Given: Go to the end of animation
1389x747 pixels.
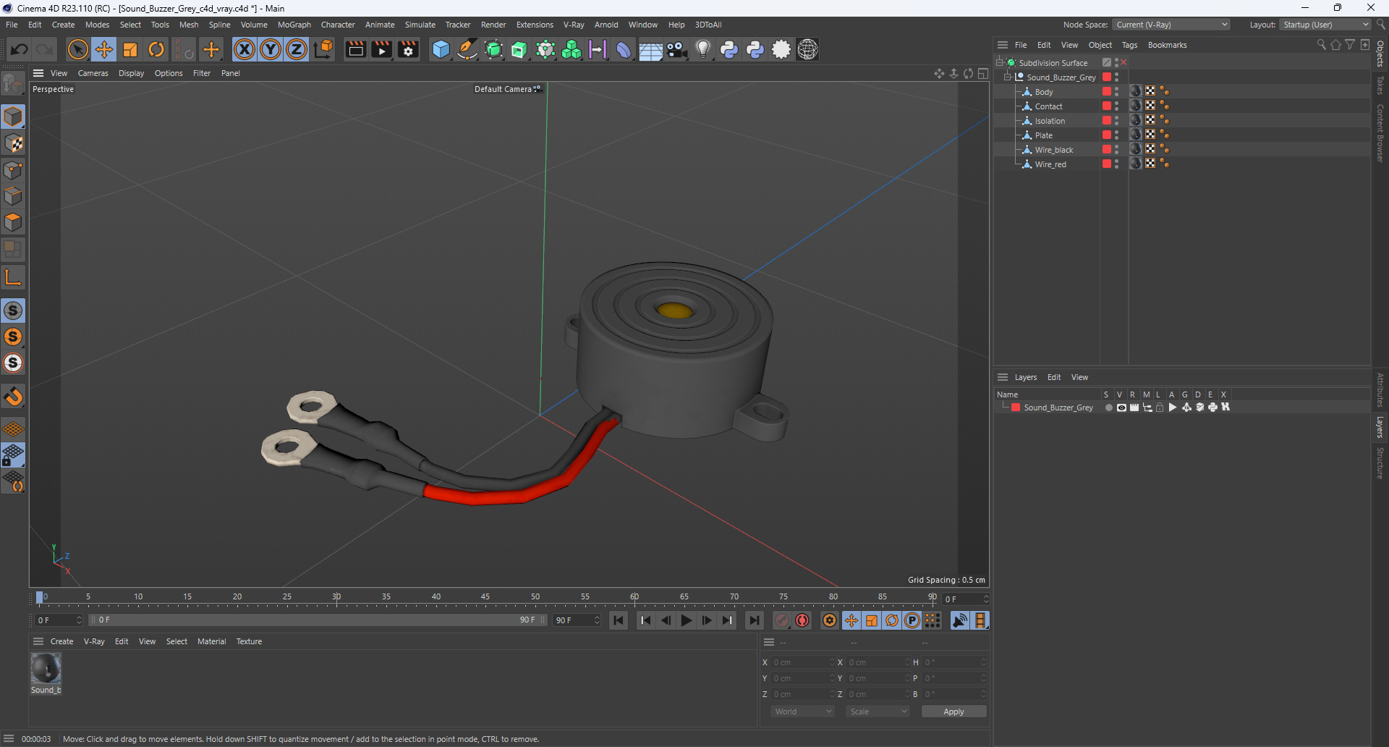Looking at the screenshot, I should (754, 620).
